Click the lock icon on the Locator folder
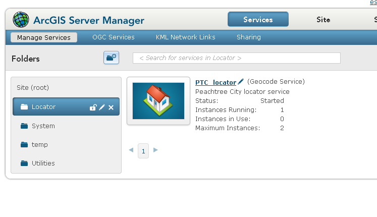Screen dimensions: 377x217 click(x=93, y=107)
